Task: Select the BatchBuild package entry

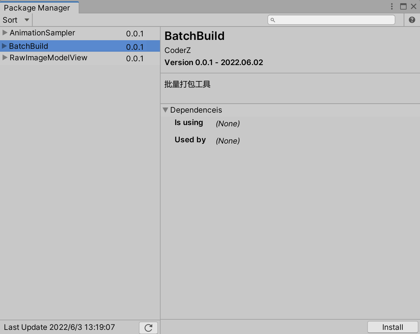Action: [x=28, y=46]
